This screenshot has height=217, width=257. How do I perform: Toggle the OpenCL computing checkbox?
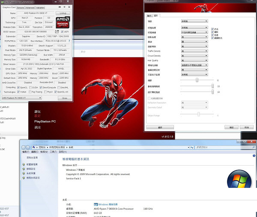(x=18, y=87)
